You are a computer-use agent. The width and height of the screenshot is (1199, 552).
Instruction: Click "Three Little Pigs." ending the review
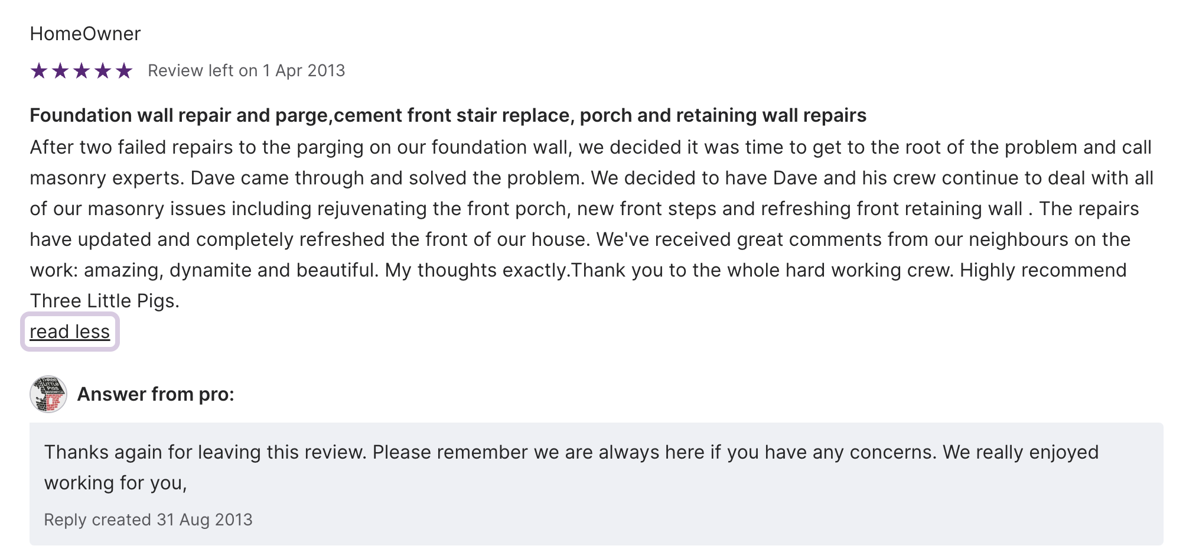coord(105,301)
